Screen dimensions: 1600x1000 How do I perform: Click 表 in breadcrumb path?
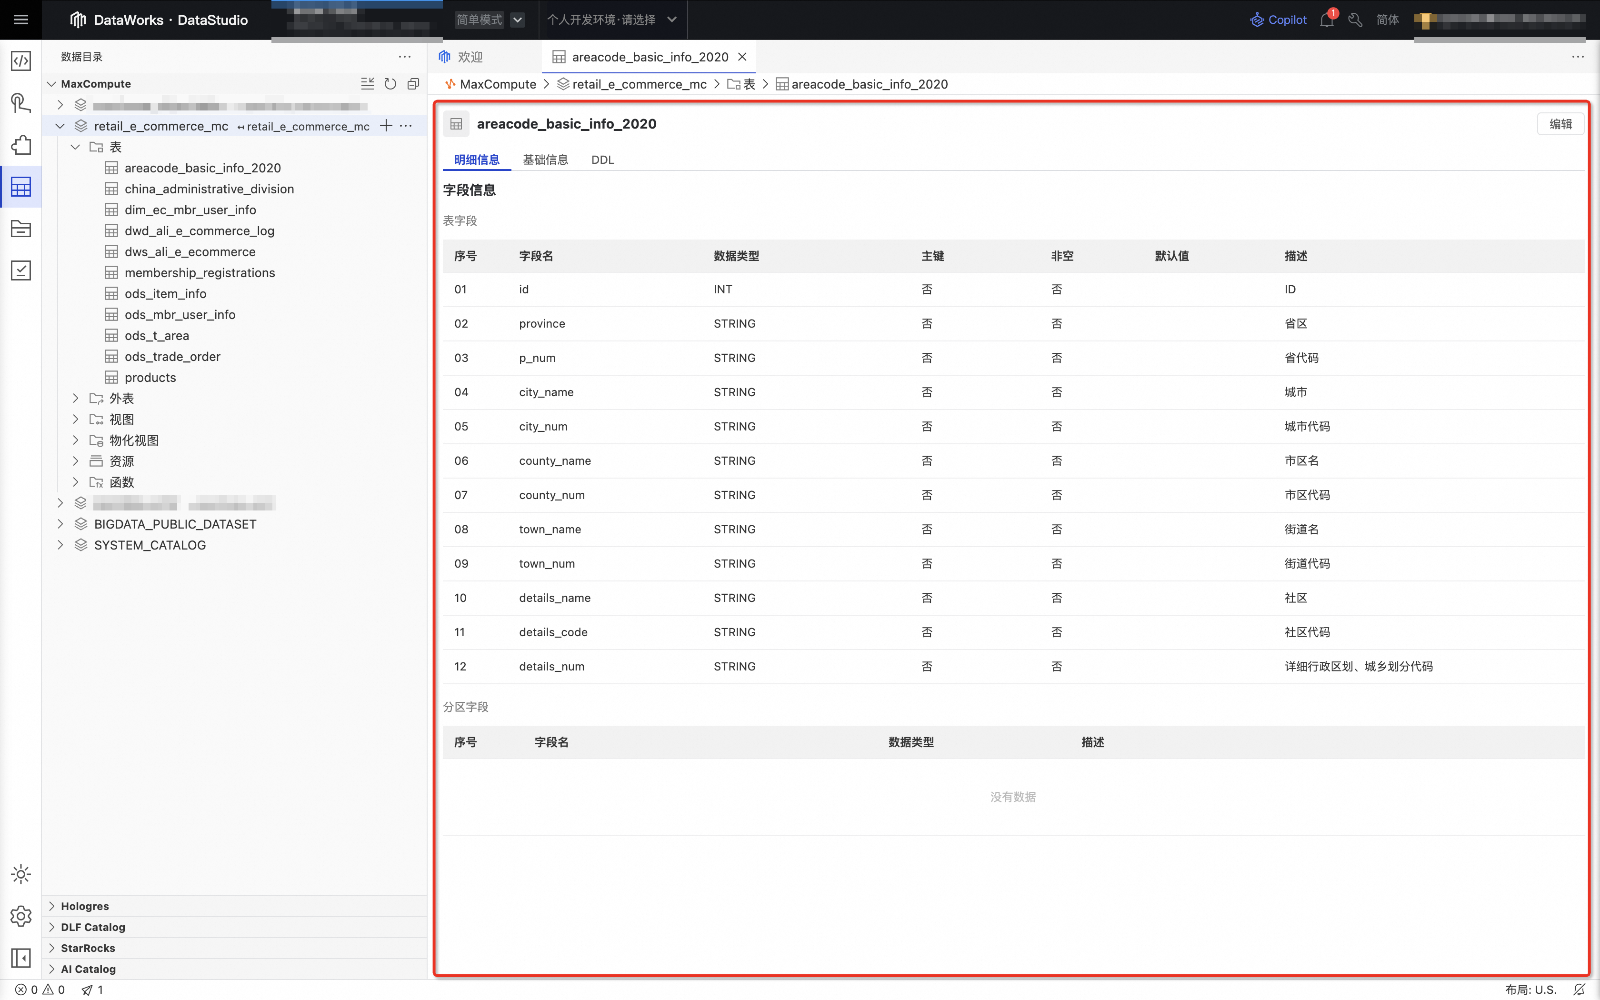click(x=749, y=84)
